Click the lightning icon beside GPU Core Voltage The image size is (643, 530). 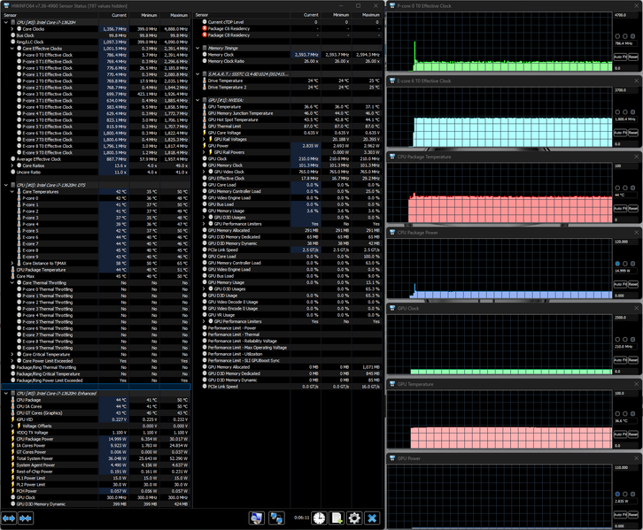coord(205,133)
